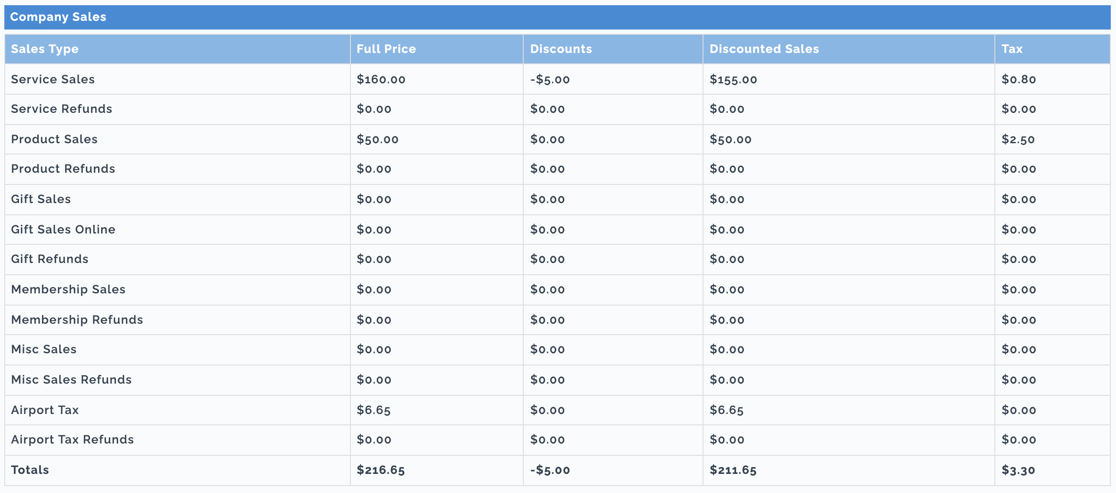Select the Totals discounted sales $211.65
This screenshot has height=493, width=1116.
click(x=733, y=470)
